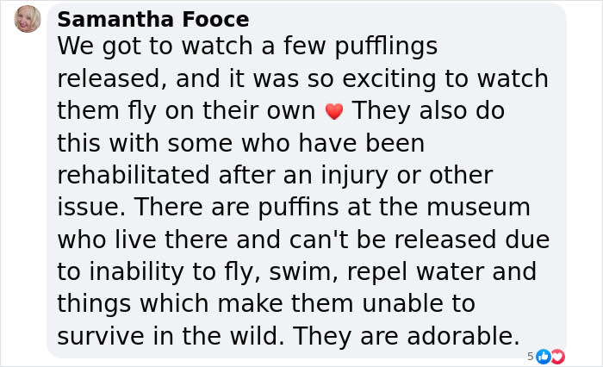The width and height of the screenshot is (603, 367).
Task: Click the word "wild" in the final line
Action: 254,336
